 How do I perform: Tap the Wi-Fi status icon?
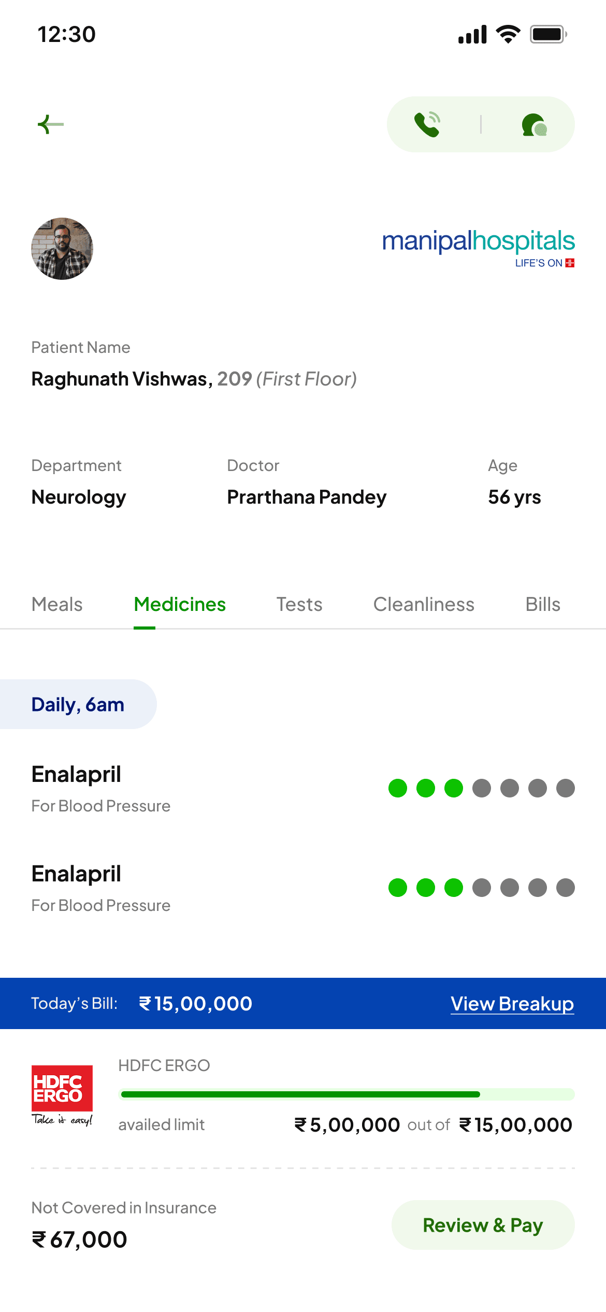tap(508, 35)
